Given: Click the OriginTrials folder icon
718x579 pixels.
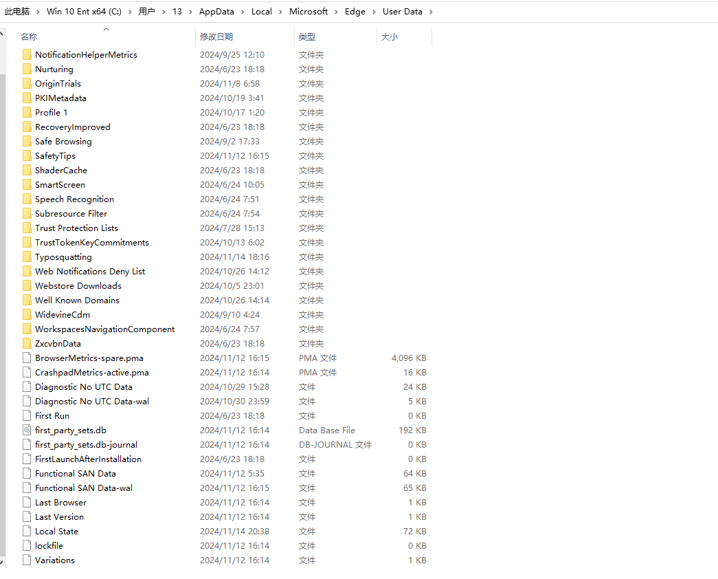Looking at the screenshot, I should click(27, 83).
